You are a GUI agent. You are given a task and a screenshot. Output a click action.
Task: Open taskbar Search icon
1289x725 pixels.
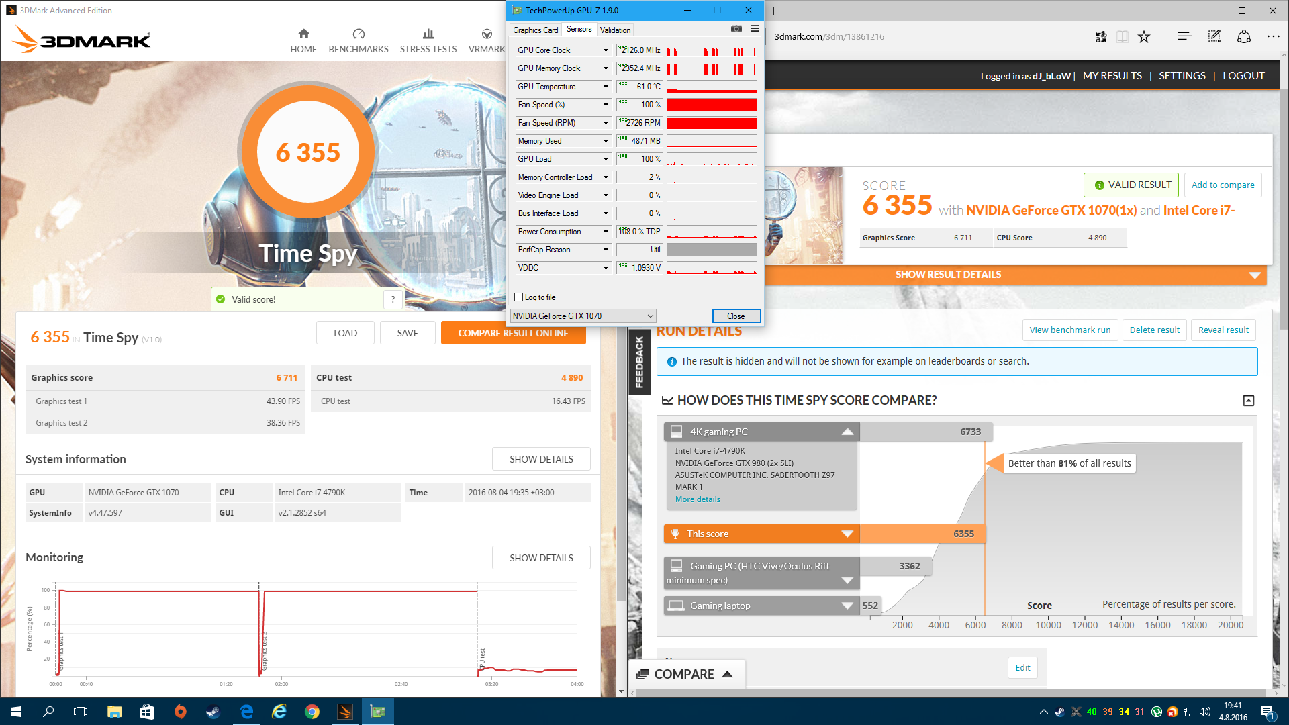pyautogui.click(x=48, y=712)
